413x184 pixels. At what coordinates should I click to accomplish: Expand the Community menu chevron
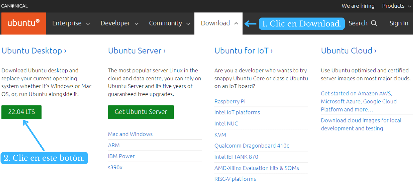point(189,23)
